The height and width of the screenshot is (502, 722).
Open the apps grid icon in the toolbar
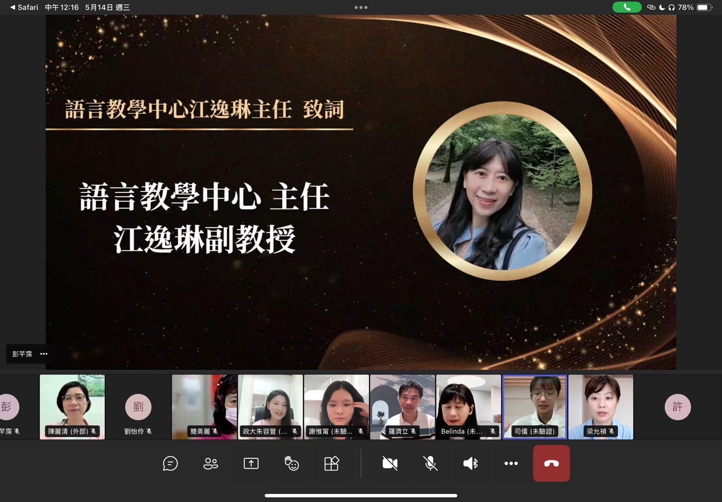(332, 463)
